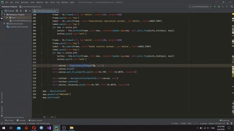Click the __init__ breadcrumb below the editor
This screenshot has width=234, height=131.
(53, 117)
